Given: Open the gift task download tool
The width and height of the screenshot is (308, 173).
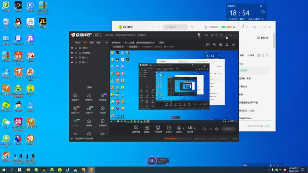Looking at the screenshot, I should pyautogui.click(x=75, y=123).
